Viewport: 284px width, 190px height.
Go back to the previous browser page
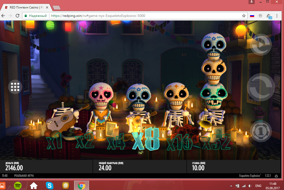tap(3, 16)
